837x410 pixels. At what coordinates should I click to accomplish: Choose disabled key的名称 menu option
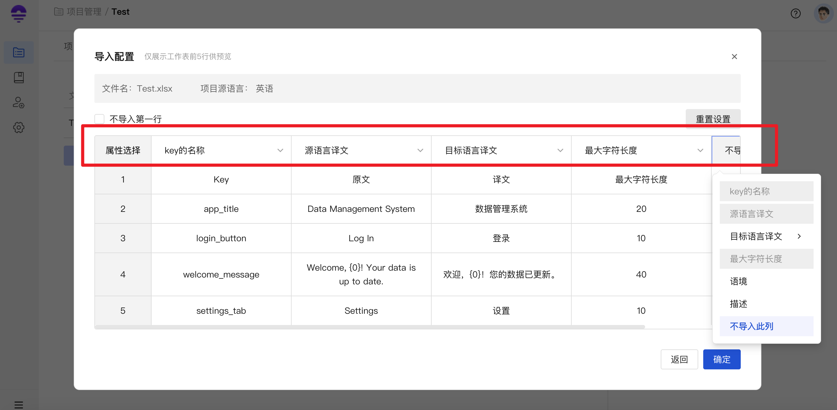point(766,191)
